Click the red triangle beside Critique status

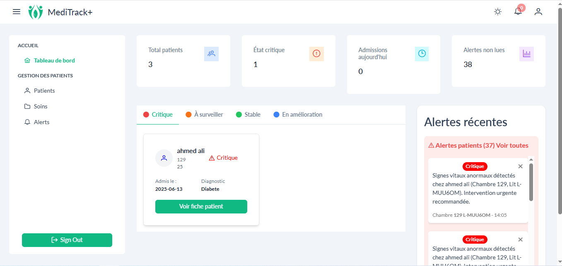click(x=212, y=158)
